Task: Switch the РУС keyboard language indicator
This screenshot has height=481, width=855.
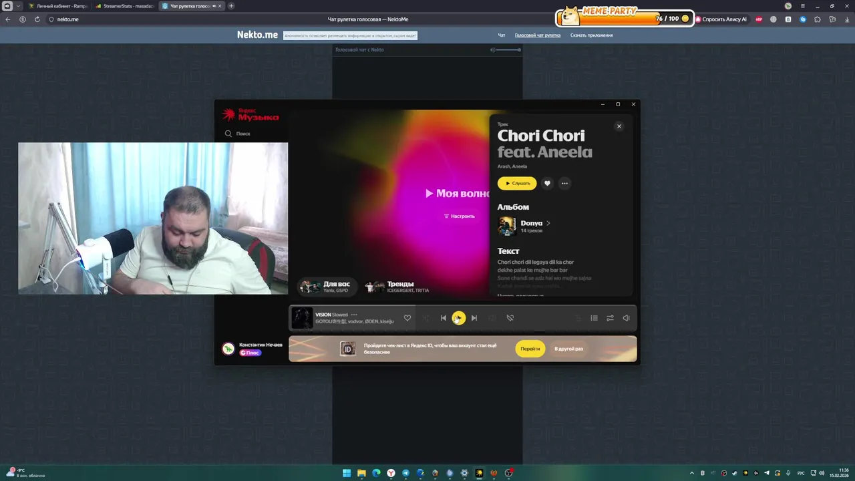Action: pyautogui.click(x=801, y=473)
